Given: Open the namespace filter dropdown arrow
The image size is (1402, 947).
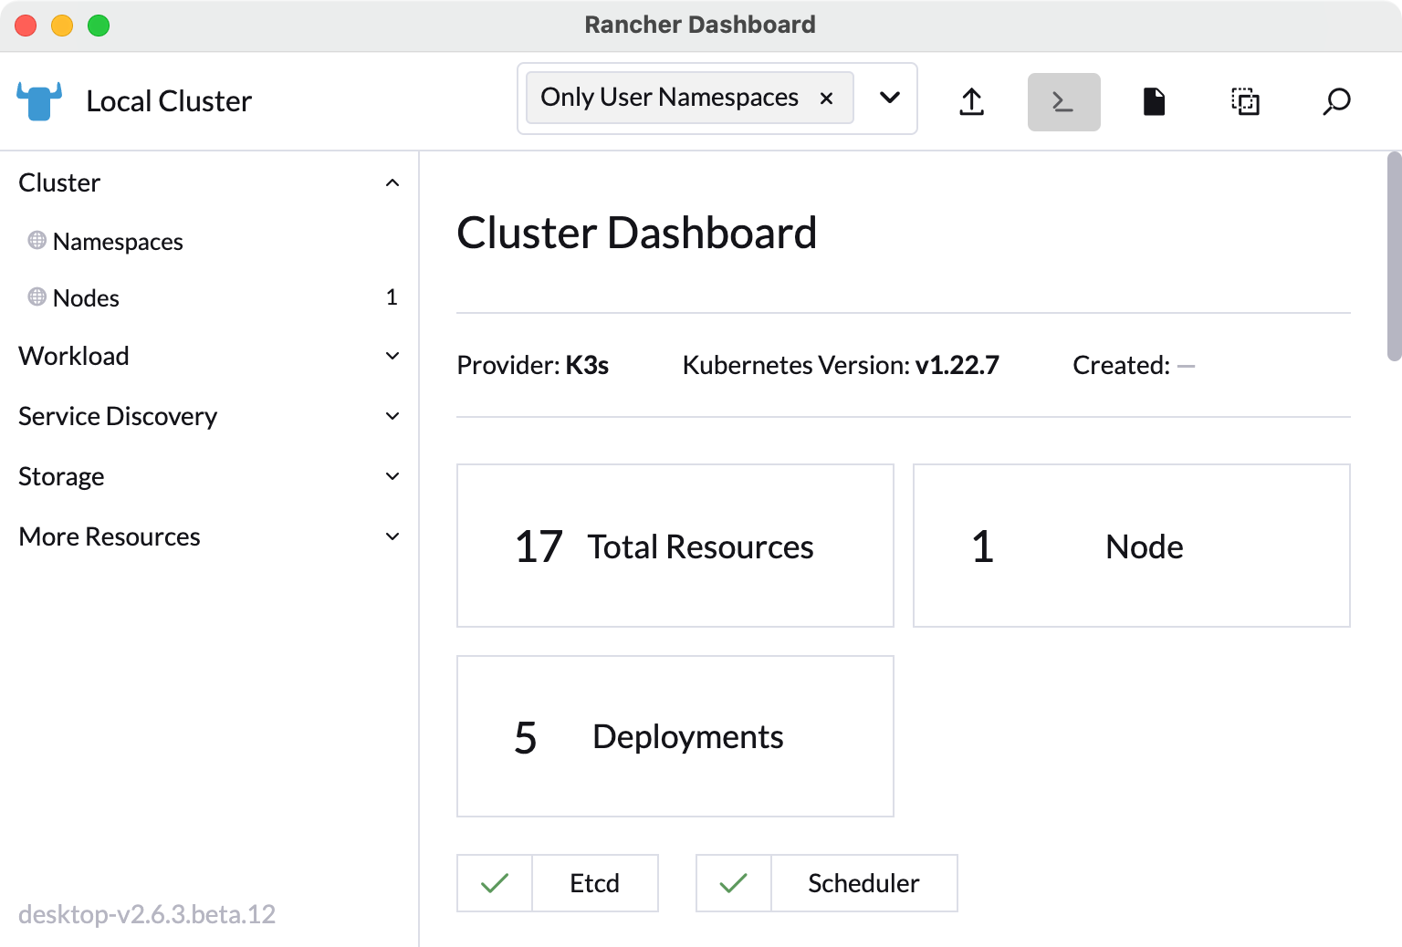Looking at the screenshot, I should pos(890,99).
